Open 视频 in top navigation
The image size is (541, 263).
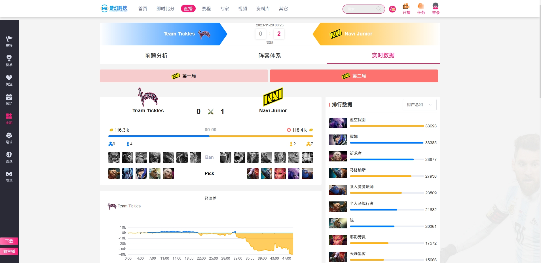click(x=242, y=9)
